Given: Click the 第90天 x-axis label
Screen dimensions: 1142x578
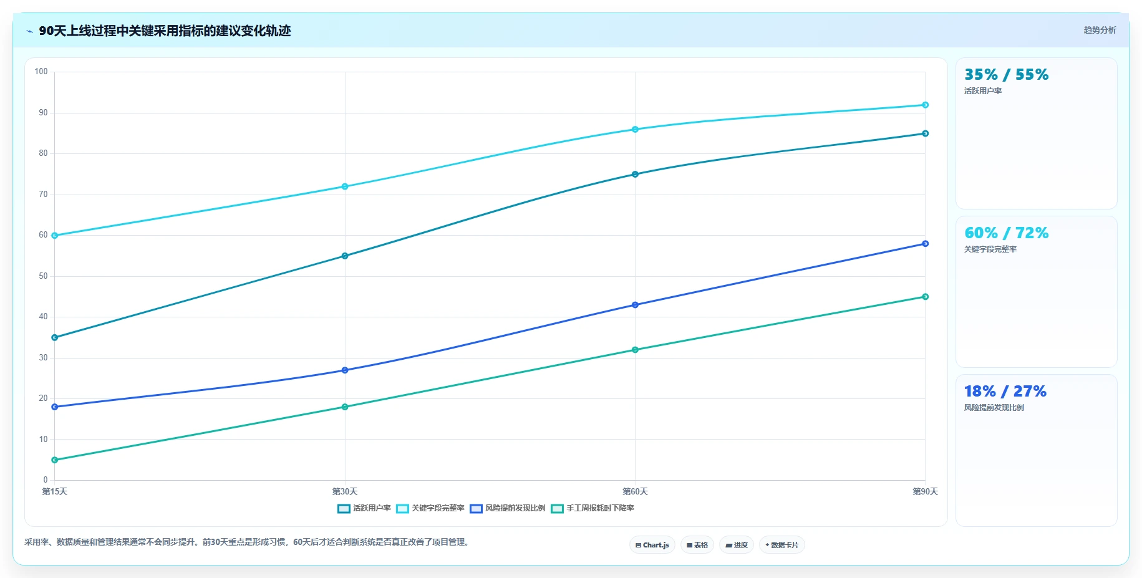Looking at the screenshot, I should click(925, 492).
